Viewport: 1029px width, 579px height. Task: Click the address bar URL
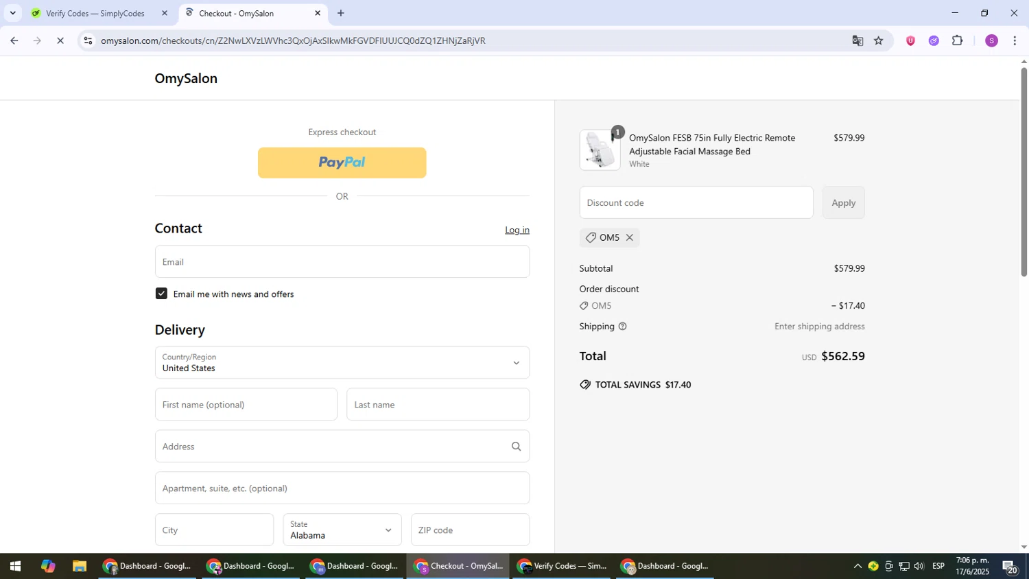tap(294, 41)
